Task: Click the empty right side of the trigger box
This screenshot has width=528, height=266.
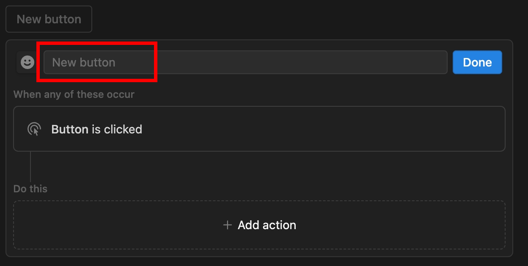Action: (381, 129)
